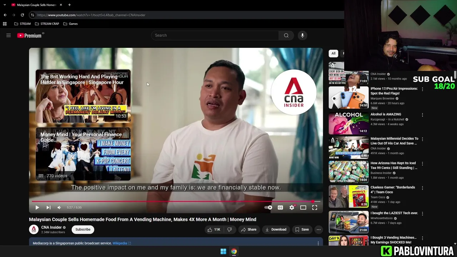Open a new browser tab
The height and width of the screenshot is (257, 457).
pyautogui.click(x=69, y=5)
